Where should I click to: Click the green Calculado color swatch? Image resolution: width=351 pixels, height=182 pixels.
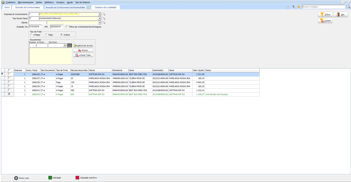[x=50, y=178]
